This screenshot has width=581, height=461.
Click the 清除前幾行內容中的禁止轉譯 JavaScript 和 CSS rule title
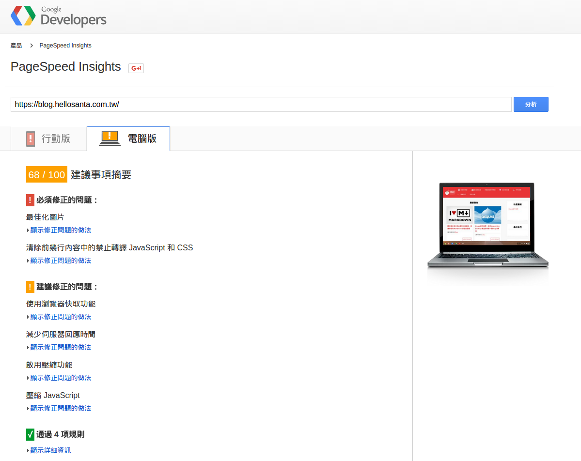pyautogui.click(x=110, y=247)
